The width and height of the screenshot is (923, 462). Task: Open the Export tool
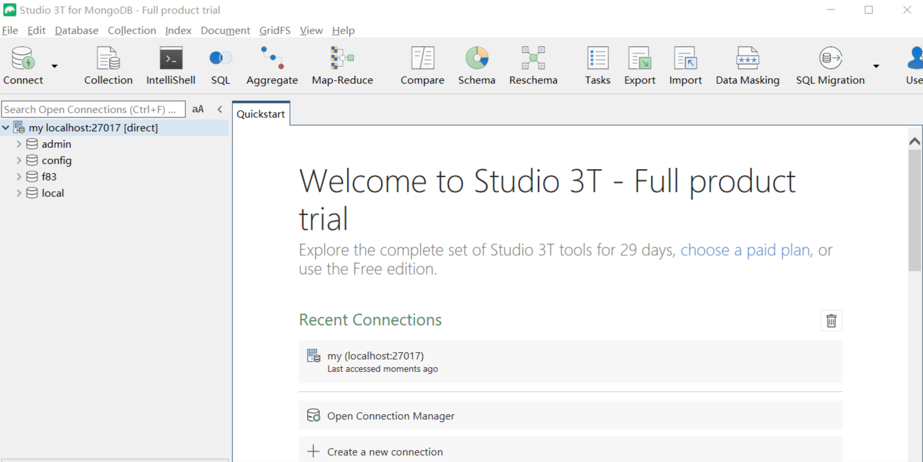[640, 65]
